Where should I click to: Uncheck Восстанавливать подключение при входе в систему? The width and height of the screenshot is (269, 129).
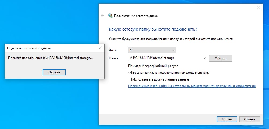tap(130, 73)
